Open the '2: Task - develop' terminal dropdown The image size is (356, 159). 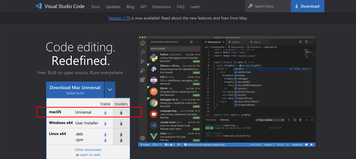point(270,120)
